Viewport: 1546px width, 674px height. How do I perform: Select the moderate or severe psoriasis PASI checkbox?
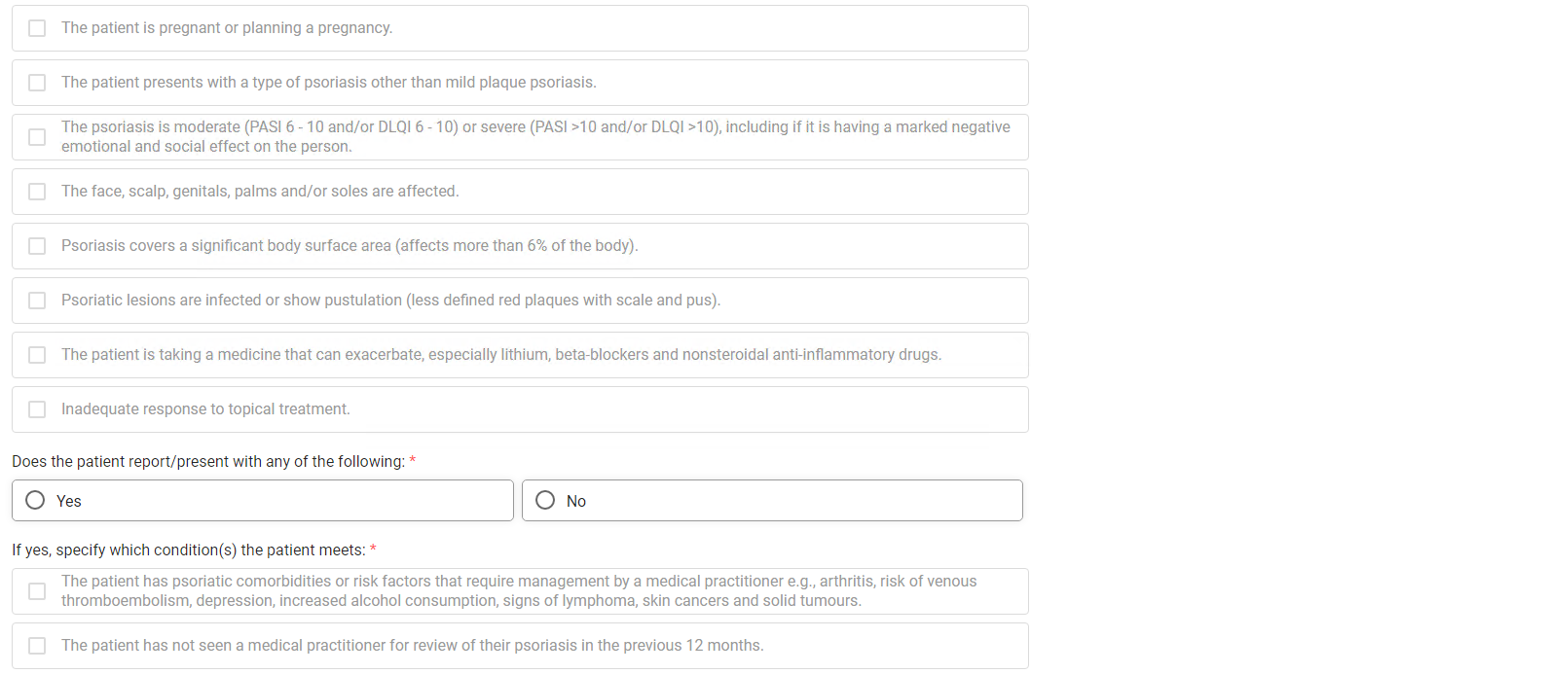pyautogui.click(x=37, y=137)
